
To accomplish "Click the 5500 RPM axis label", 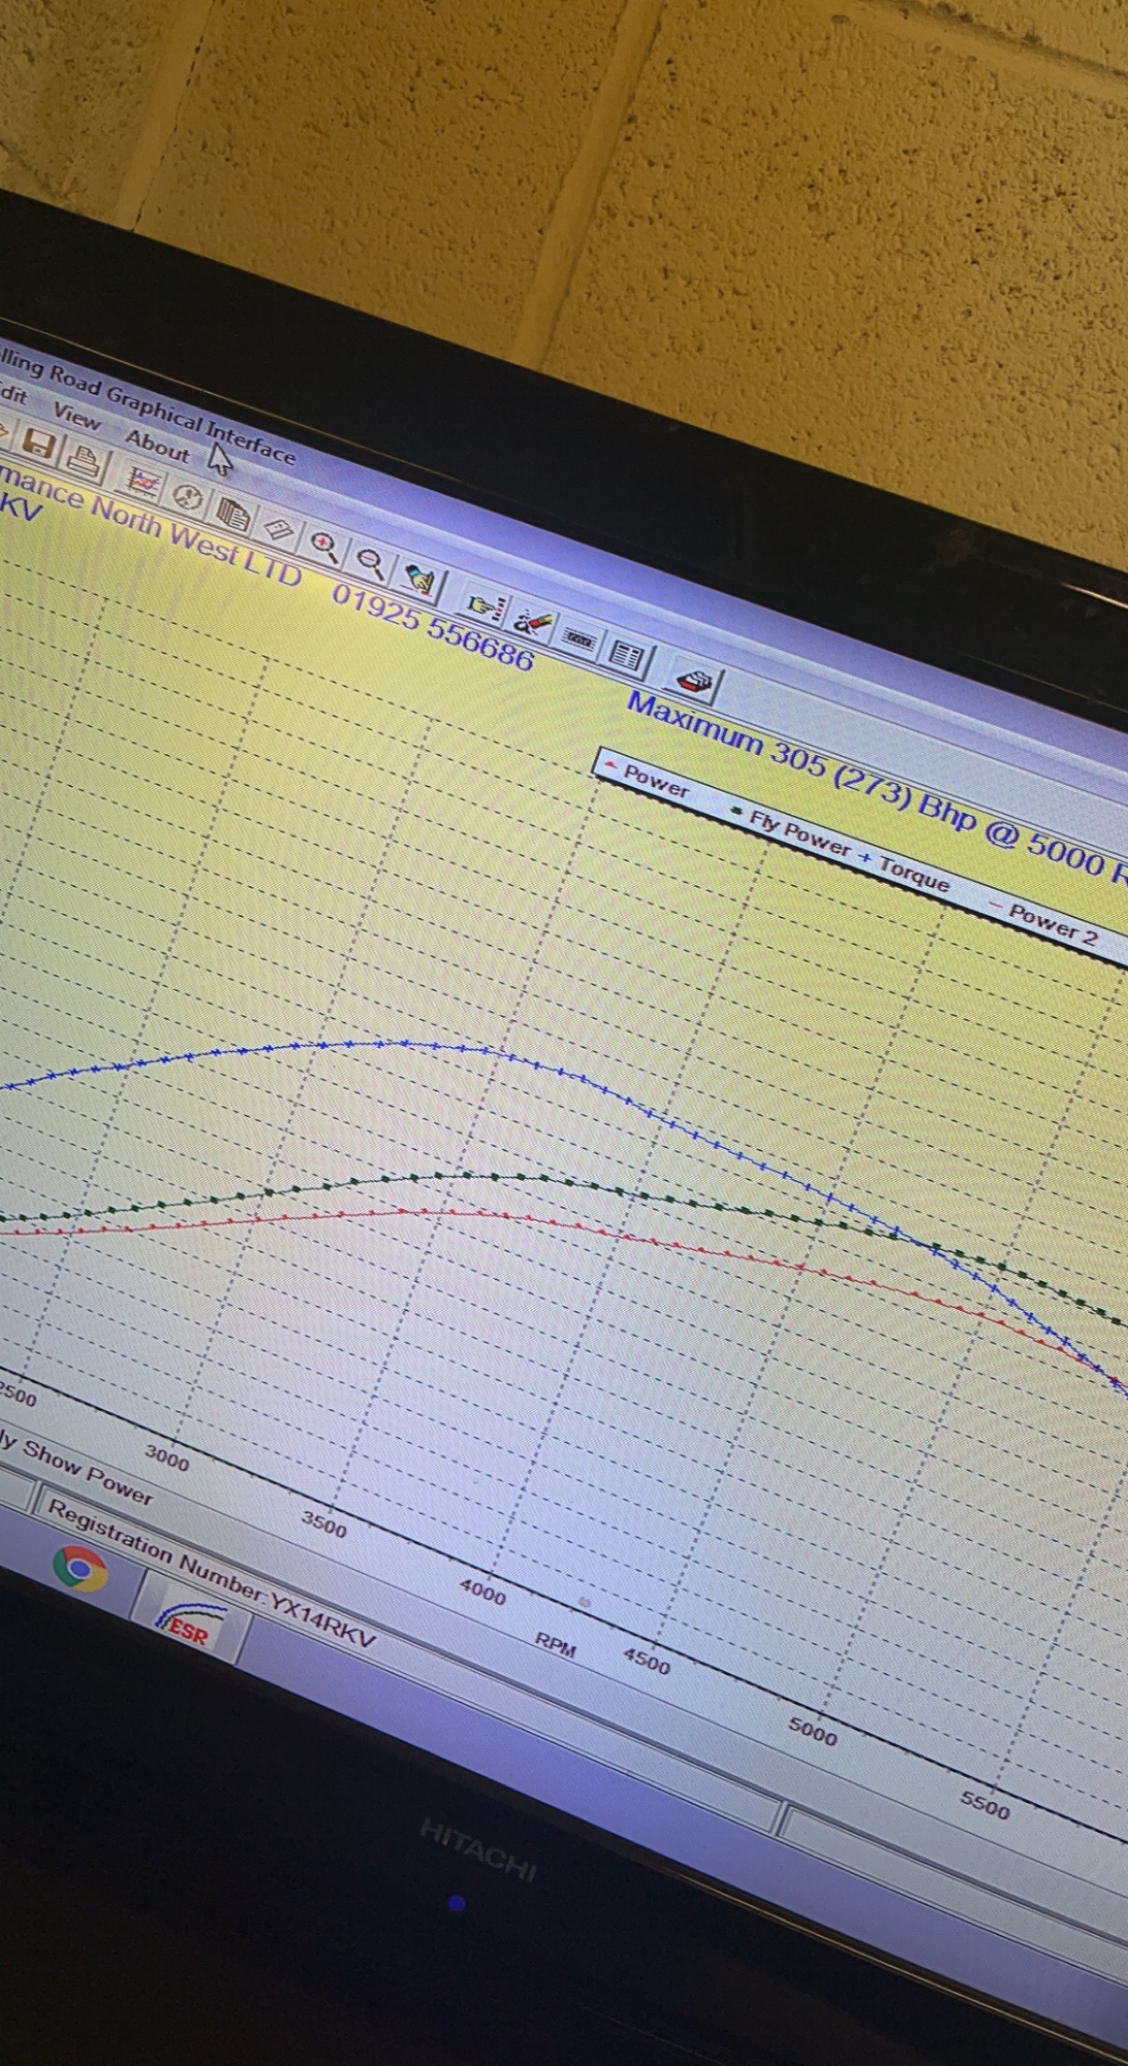I will (985, 1804).
